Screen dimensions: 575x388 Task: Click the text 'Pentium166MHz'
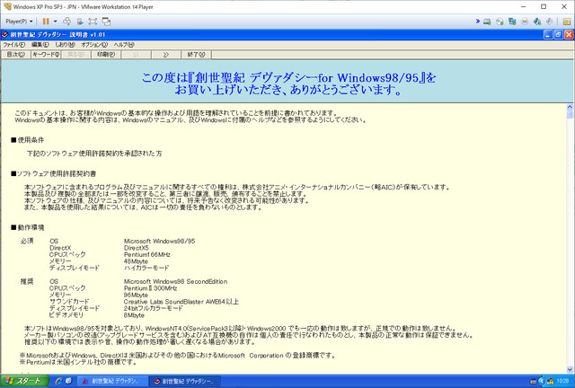[147, 254]
